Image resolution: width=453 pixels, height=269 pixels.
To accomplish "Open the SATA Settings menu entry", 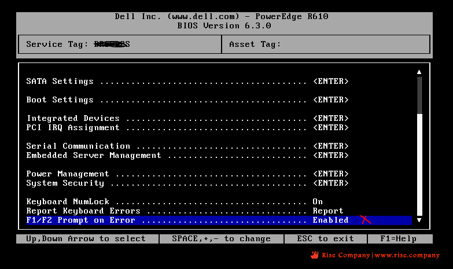I will (x=187, y=82).
